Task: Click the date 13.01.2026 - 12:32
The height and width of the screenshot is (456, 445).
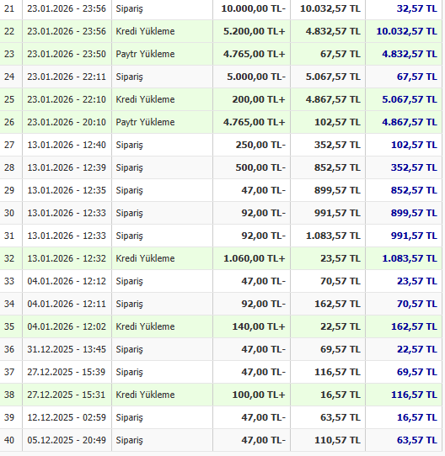Action: (67, 258)
